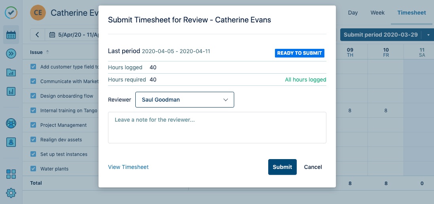Open the folder chart sidebar icon
Viewport: 434px width, 204px height.
point(11,72)
